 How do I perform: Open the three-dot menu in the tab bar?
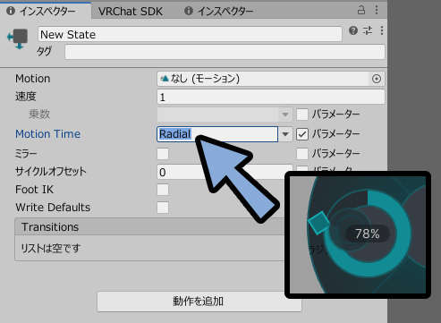pos(377,11)
